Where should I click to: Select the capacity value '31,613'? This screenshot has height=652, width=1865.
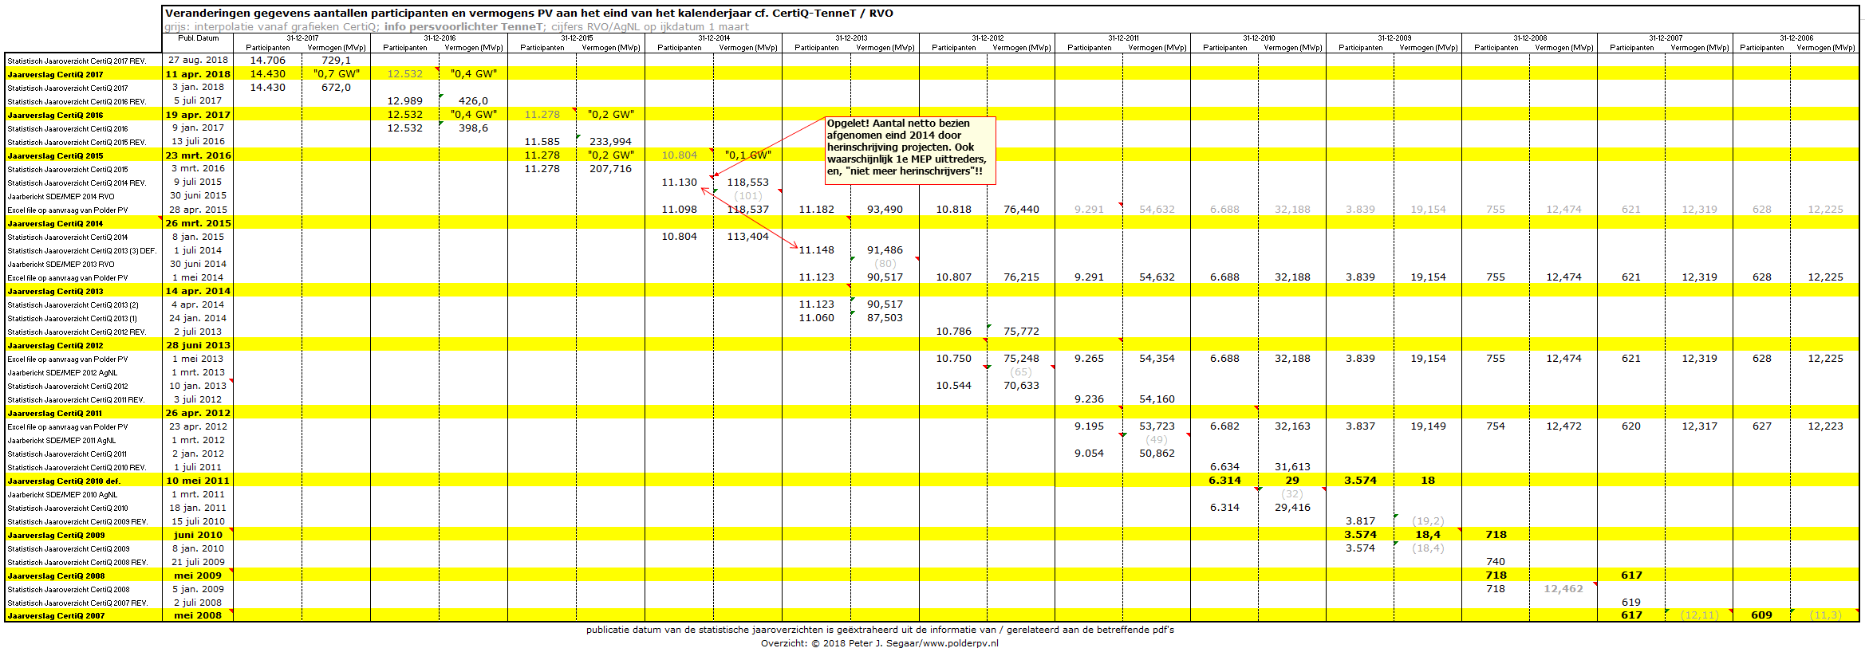pyautogui.click(x=1292, y=467)
